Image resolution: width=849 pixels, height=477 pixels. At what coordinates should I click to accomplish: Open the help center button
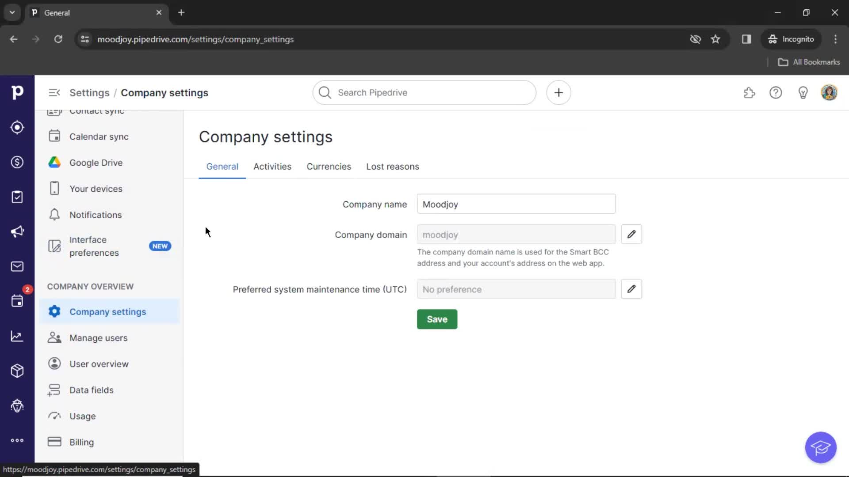(x=776, y=93)
